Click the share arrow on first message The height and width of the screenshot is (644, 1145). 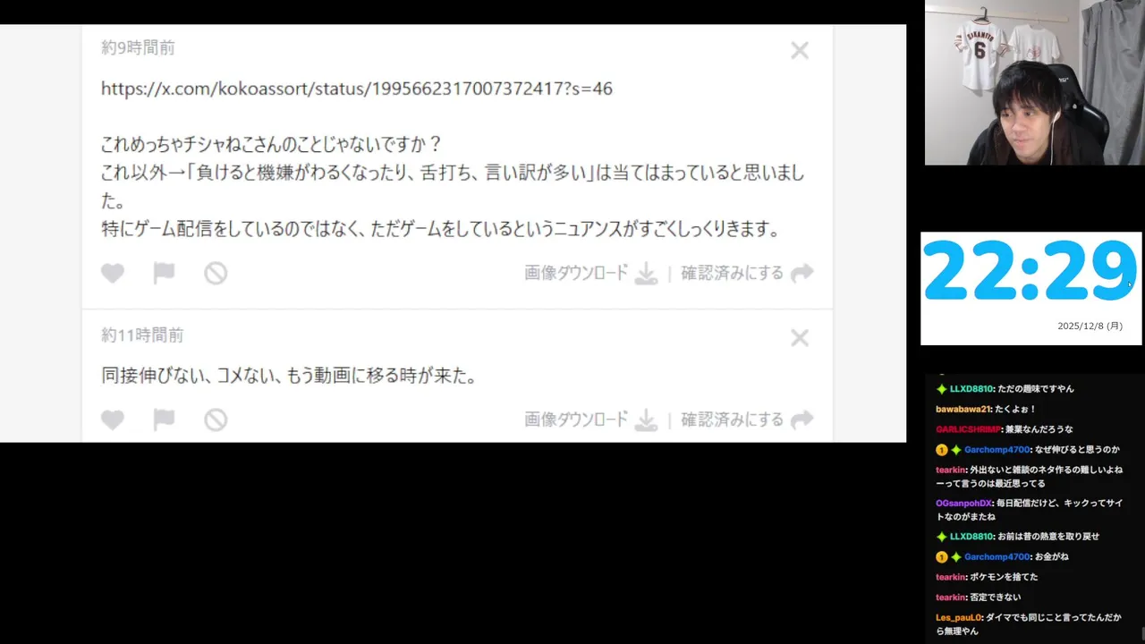[802, 273]
